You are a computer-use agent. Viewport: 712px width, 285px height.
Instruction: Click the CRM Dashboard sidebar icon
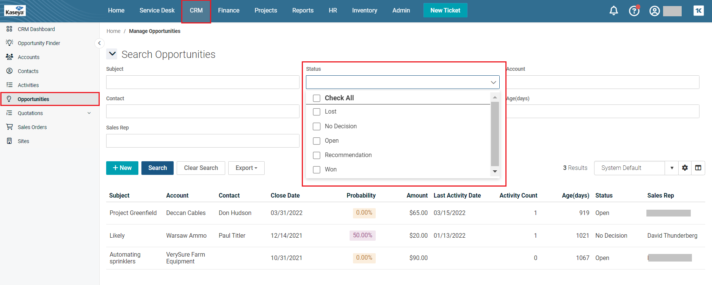[x=9, y=29]
